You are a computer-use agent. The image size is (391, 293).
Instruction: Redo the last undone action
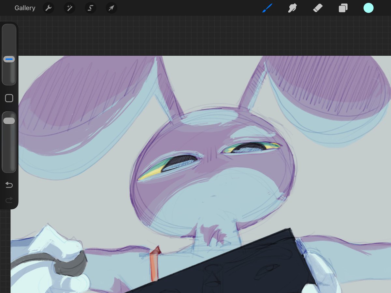click(x=9, y=200)
